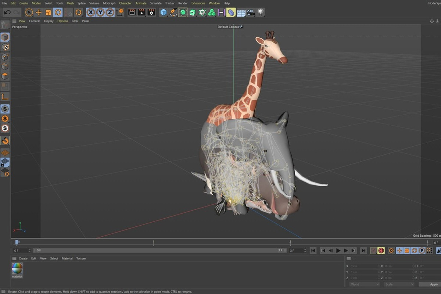The width and height of the screenshot is (441, 294).
Task: Switch to Points mode
Action: click(x=5, y=57)
